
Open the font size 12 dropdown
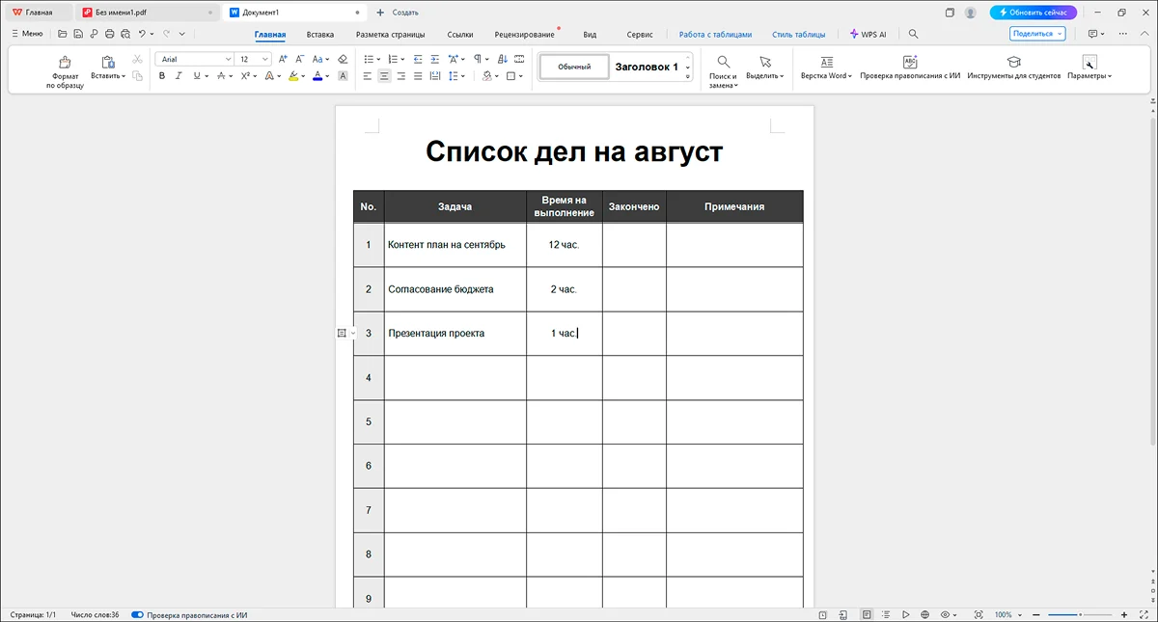[x=265, y=59]
